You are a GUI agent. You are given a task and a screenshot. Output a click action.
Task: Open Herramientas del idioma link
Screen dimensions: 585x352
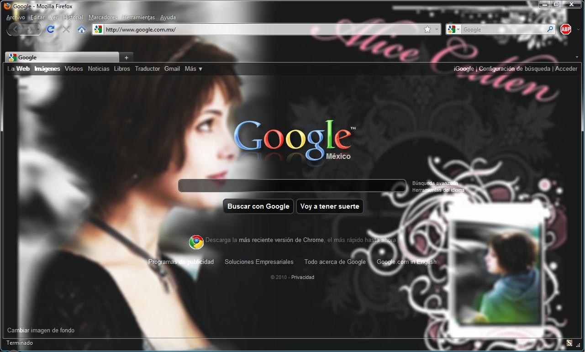[438, 190]
